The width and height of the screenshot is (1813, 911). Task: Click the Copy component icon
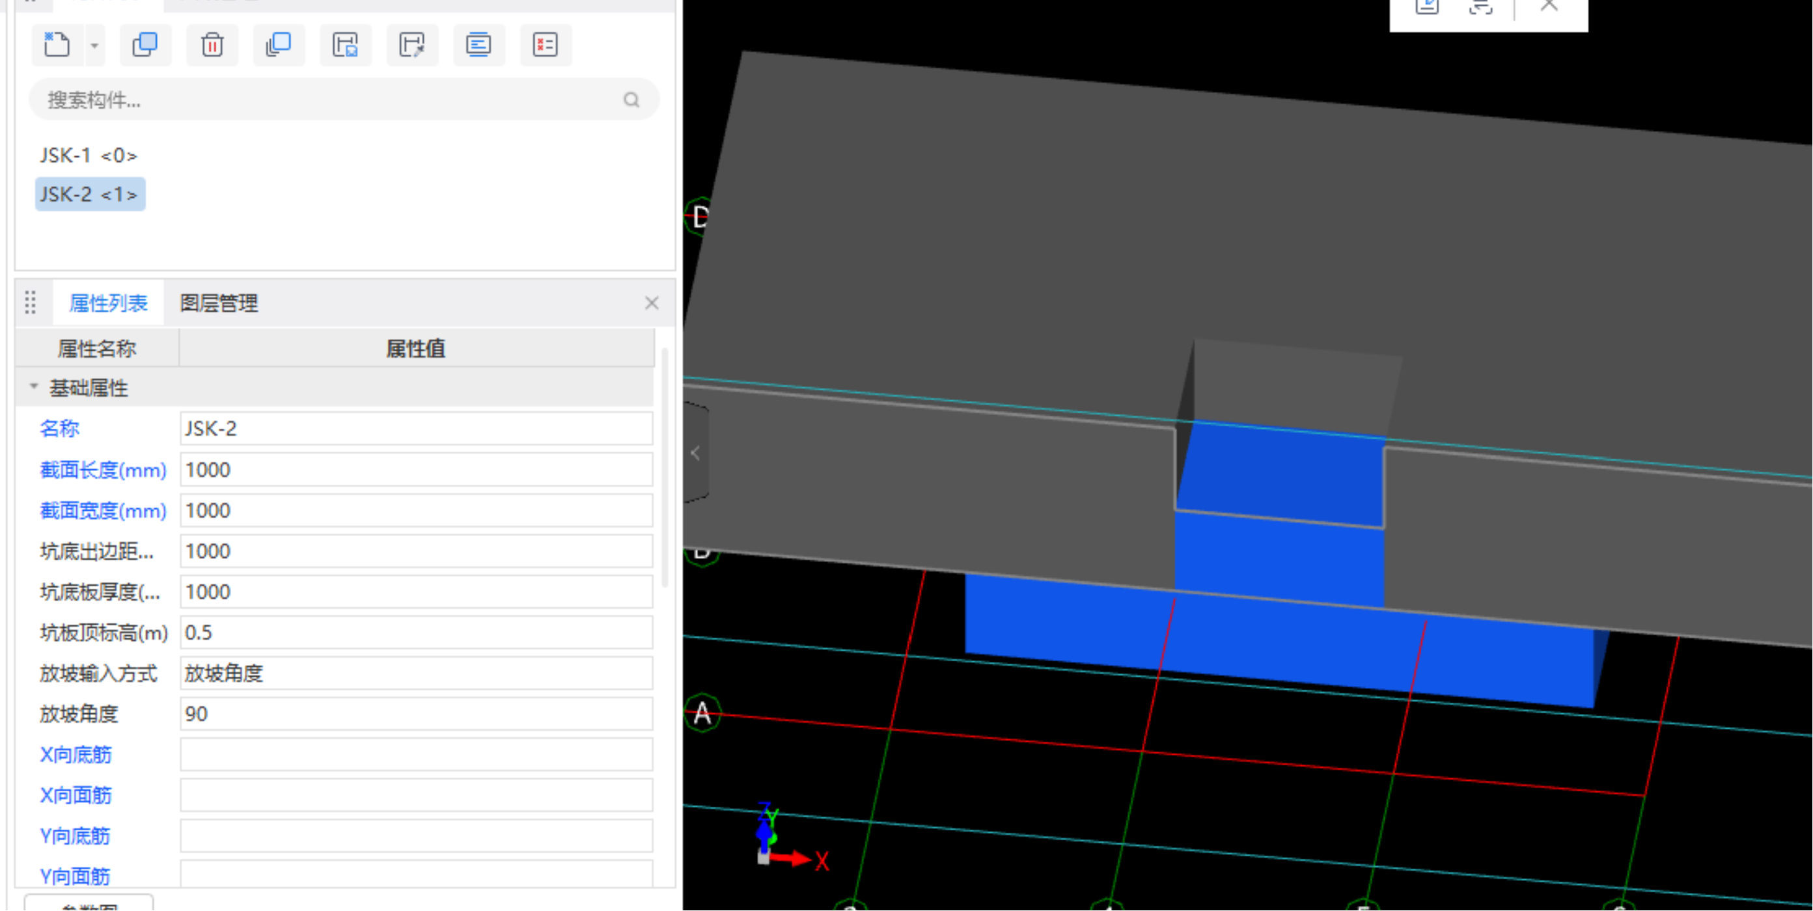145,45
